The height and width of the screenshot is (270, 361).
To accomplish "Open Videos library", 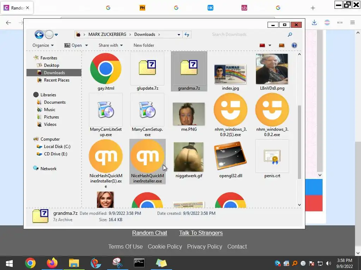I will click(x=50, y=124).
